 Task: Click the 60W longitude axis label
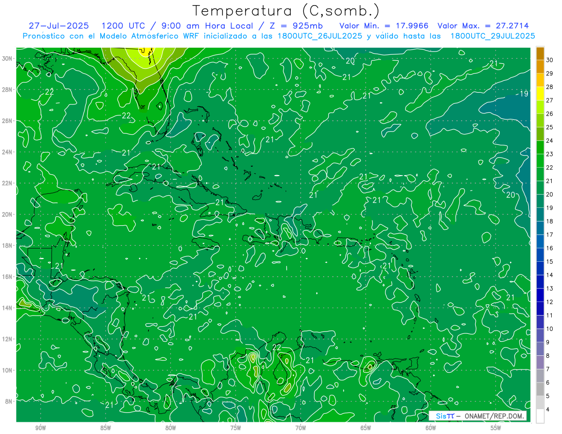pos(431,428)
